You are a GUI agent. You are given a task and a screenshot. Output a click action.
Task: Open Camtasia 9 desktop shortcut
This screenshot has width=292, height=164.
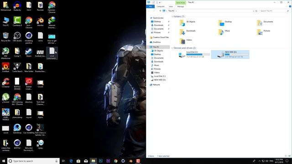(x=17, y=21)
